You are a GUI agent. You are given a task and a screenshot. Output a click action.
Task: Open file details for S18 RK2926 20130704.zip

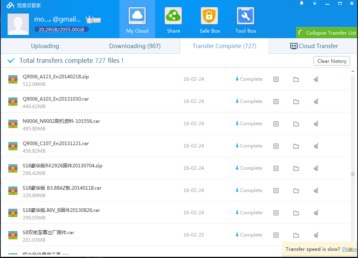[276, 168]
